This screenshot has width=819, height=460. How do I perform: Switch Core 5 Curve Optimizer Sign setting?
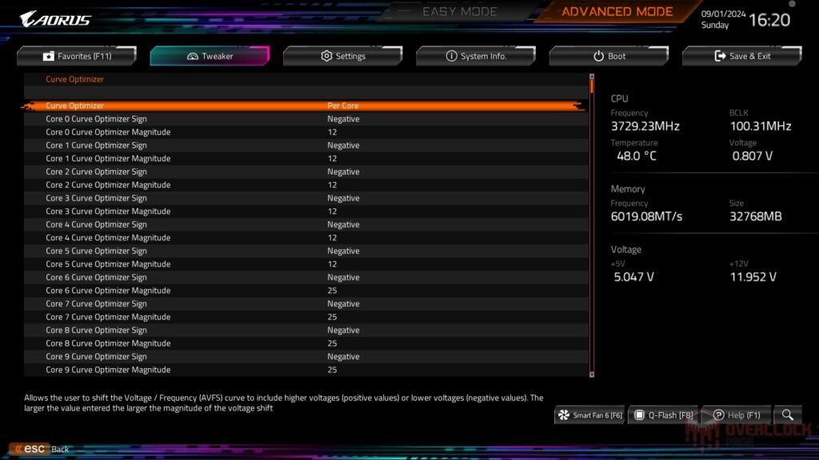(344, 251)
